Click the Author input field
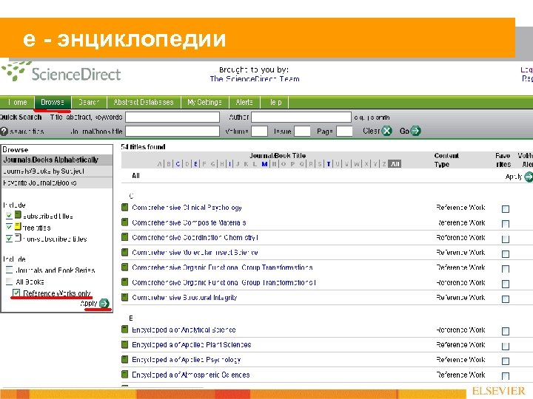533x399 pixels. tap(301, 117)
